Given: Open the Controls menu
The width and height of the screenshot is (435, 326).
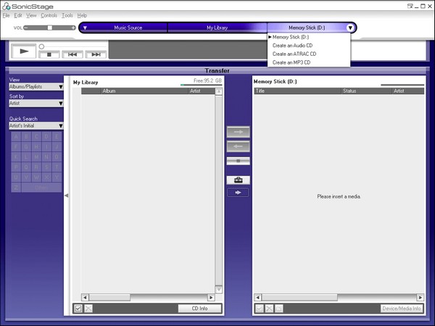Looking at the screenshot, I should point(49,15).
